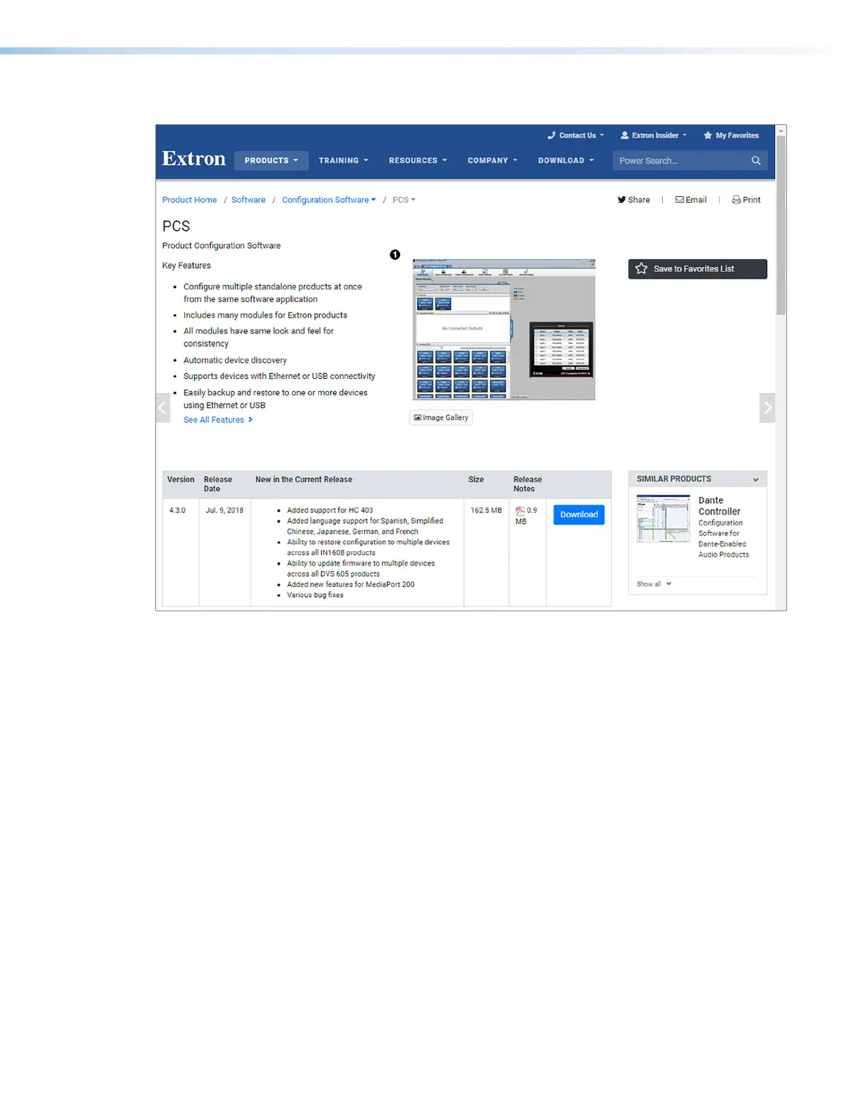The height and width of the screenshot is (1118, 864).
Task: Open the Dante Controller thumbnail
Action: click(x=664, y=519)
